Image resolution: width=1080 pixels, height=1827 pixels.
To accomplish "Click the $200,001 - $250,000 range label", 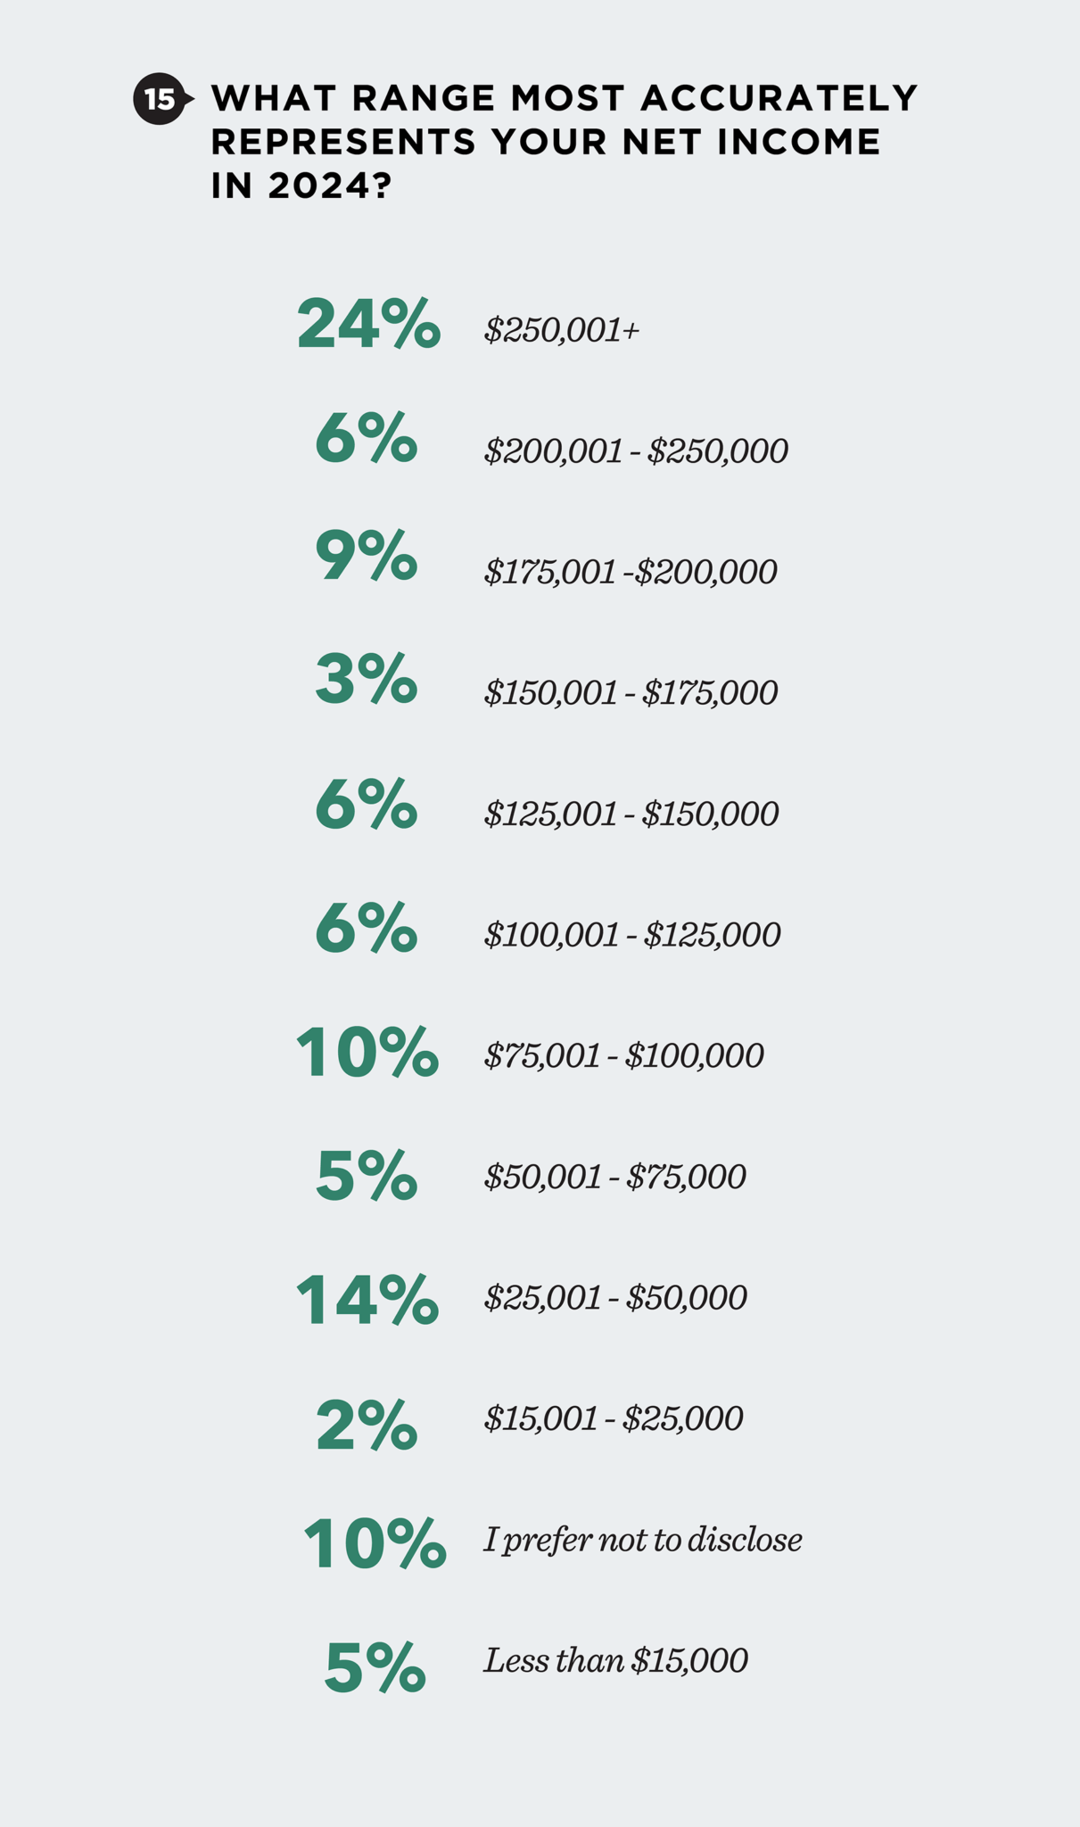I will point(636,451).
